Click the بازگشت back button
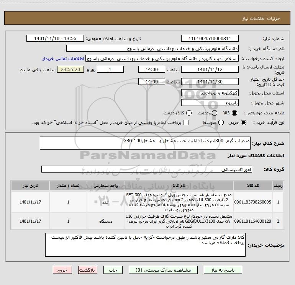The width and height of the screenshot is (295, 285). (x=88, y=270)
